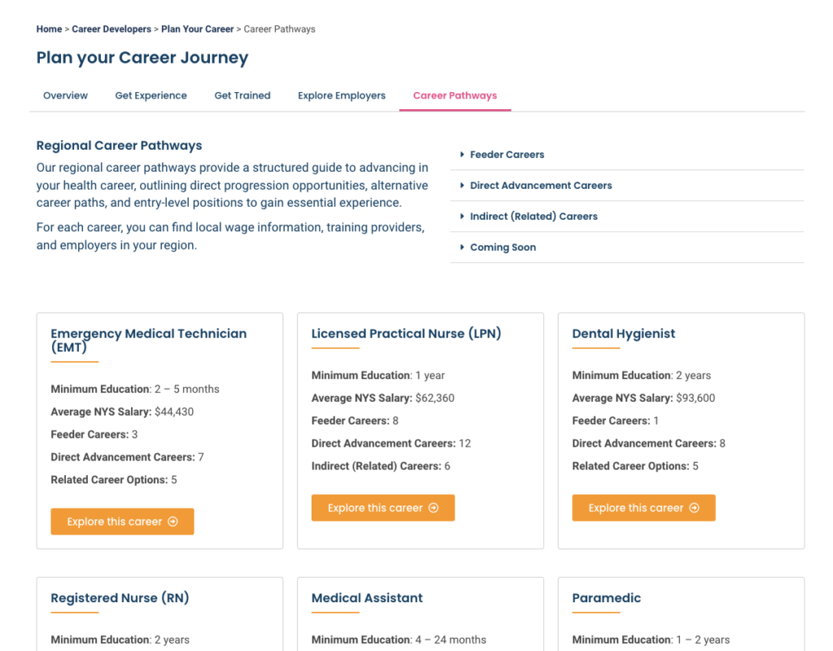Viewport: 833px width, 651px height.
Task: Click the Registered Nurse (RN) card title
Action: pyautogui.click(x=120, y=598)
